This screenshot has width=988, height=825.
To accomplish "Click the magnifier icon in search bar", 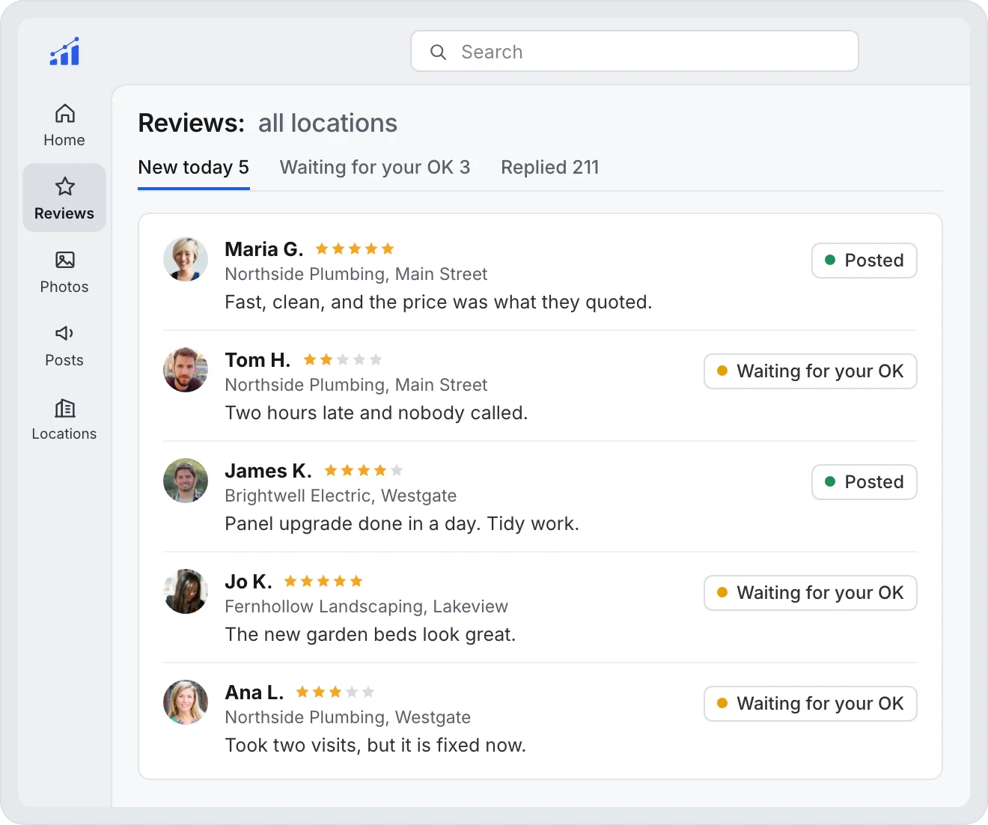I will point(439,52).
